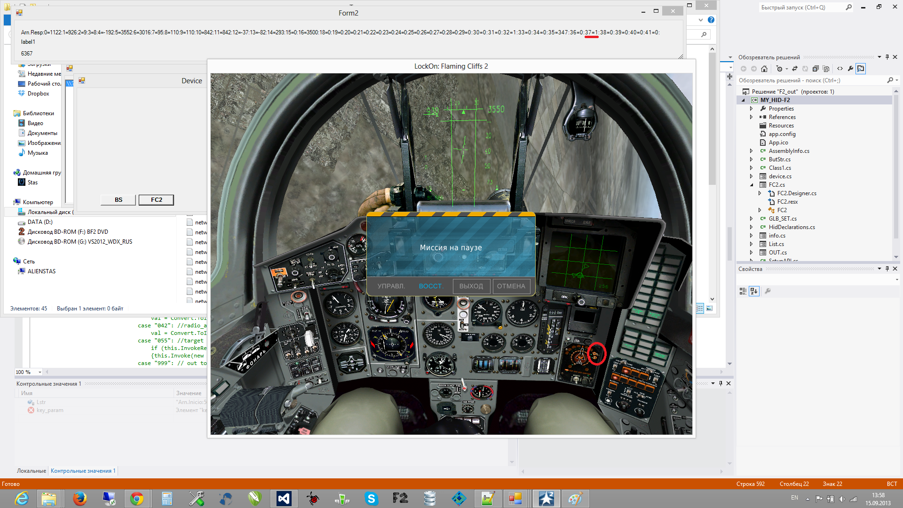Open Calculator from the taskbar
The height and width of the screenshot is (508, 903).
[167, 499]
